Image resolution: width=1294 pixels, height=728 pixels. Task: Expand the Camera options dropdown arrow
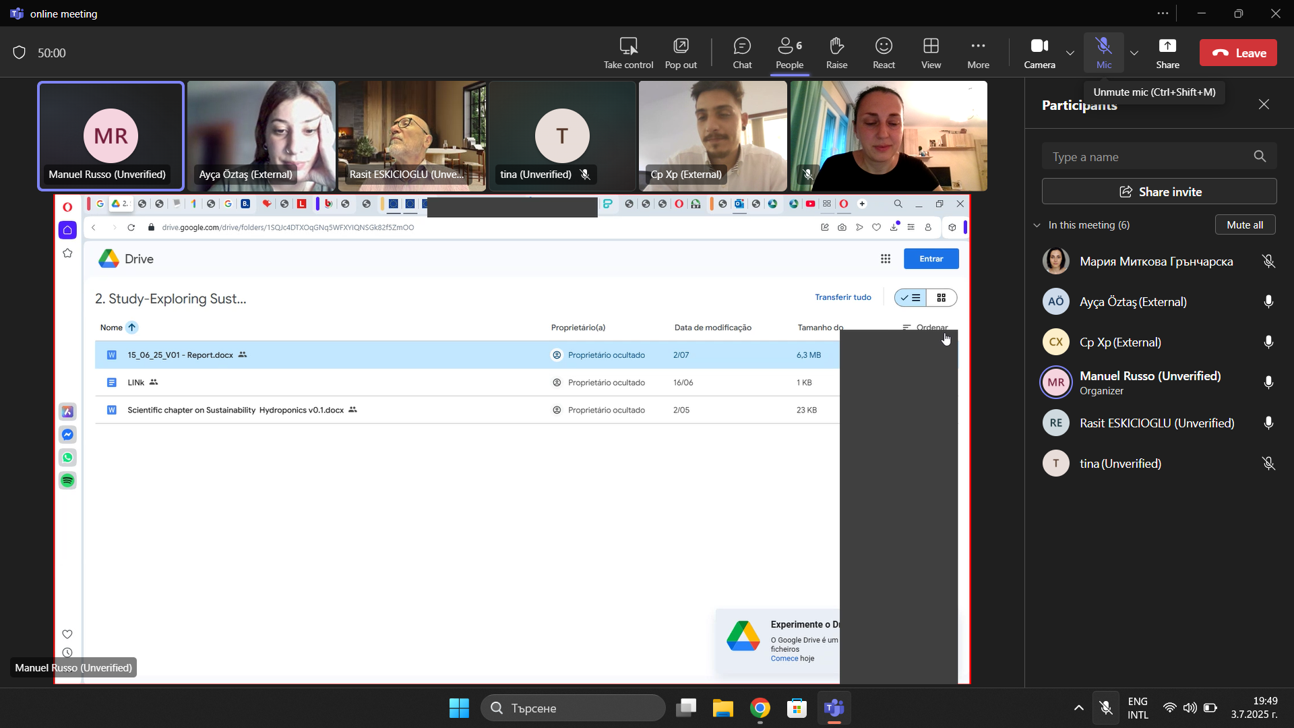(x=1070, y=53)
